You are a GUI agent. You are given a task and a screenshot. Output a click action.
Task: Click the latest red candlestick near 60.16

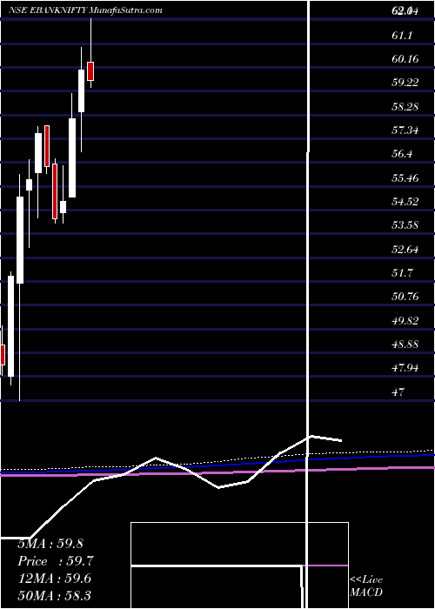click(x=90, y=71)
